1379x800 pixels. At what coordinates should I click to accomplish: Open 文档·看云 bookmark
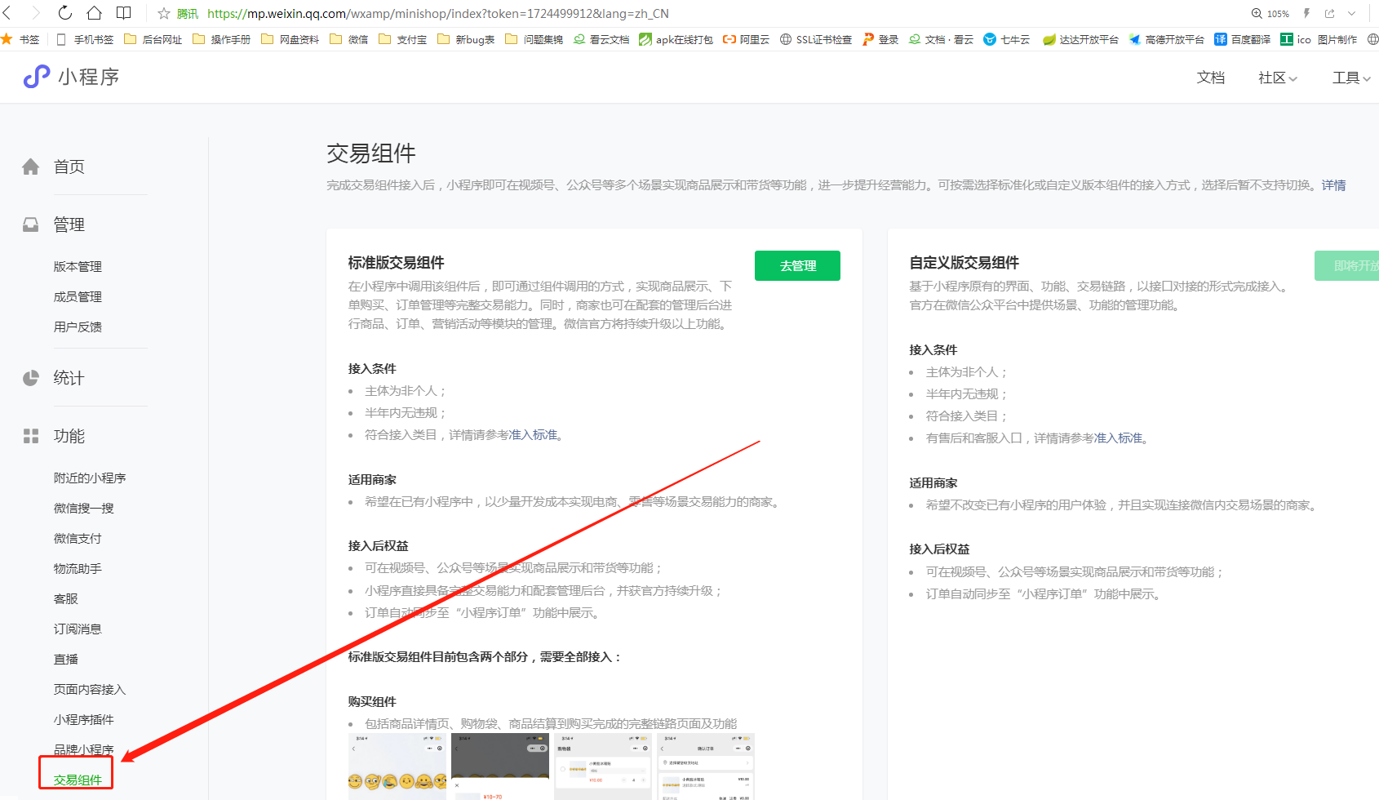click(942, 39)
